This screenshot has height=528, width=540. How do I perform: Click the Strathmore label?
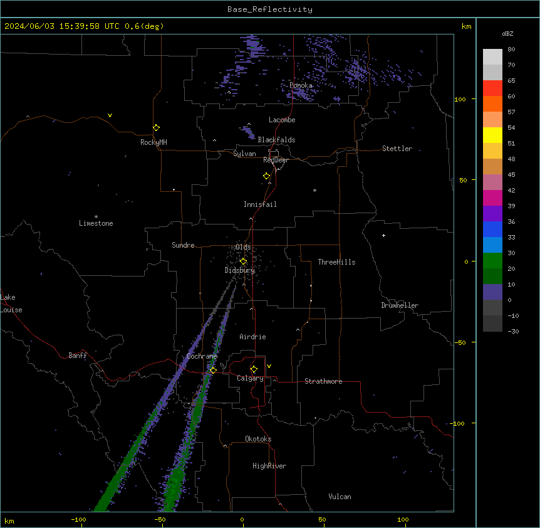[x=323, y=381]
